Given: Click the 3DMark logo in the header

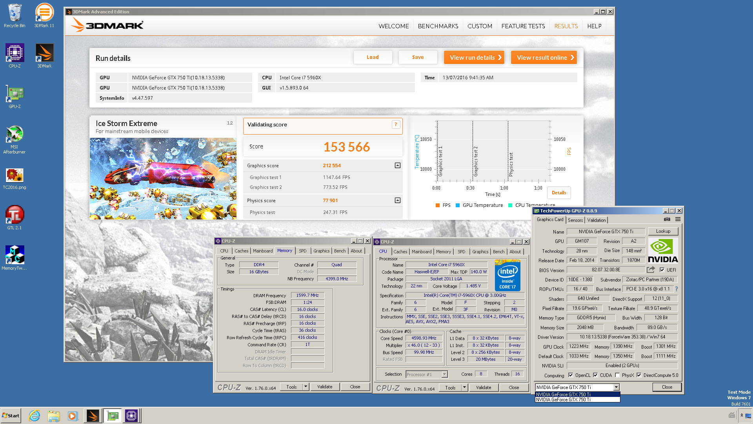Looking at the screenshot, I should (107, 25).
